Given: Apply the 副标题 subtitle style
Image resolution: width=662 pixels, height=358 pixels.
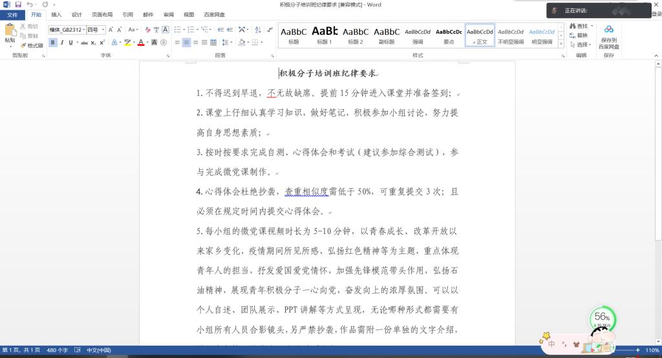Looking at the screenshot, I should 387,35.
